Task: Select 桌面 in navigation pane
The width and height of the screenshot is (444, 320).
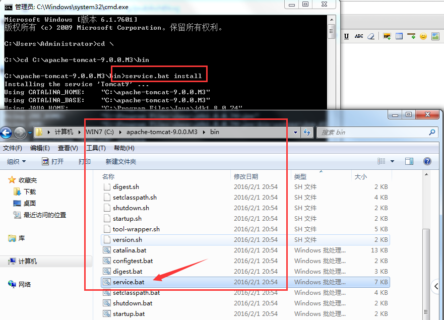Action: (25, 203)
